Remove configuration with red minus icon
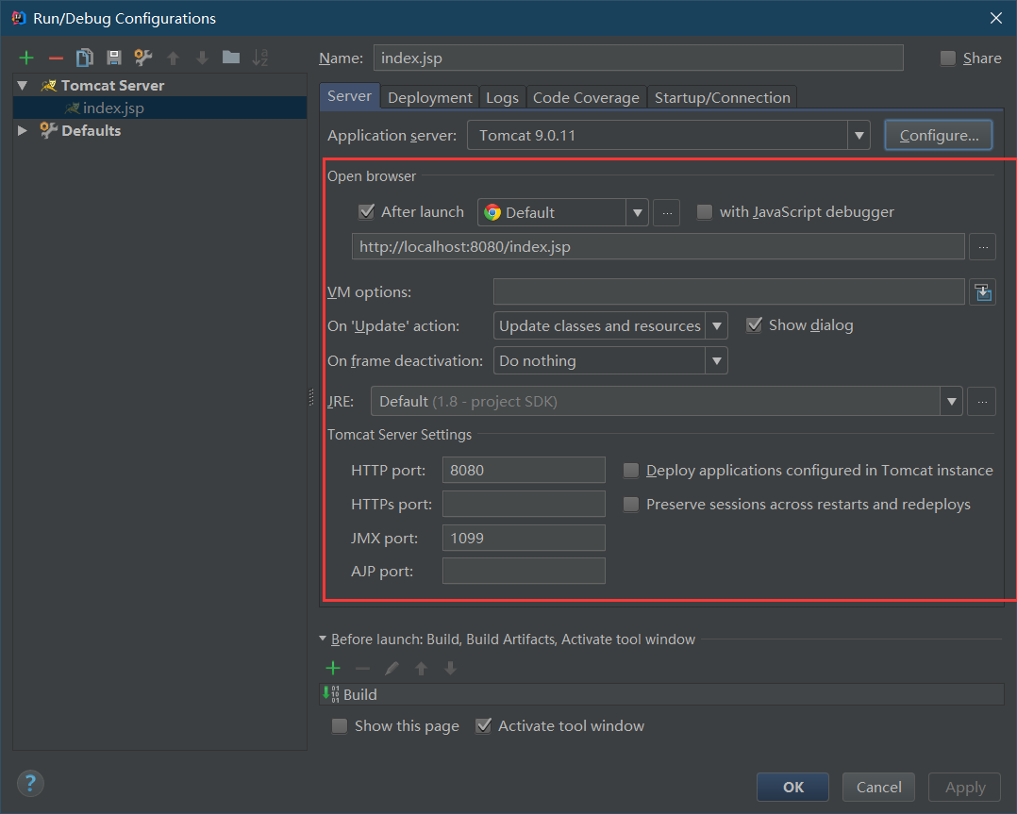 click(x=56, y=58)
